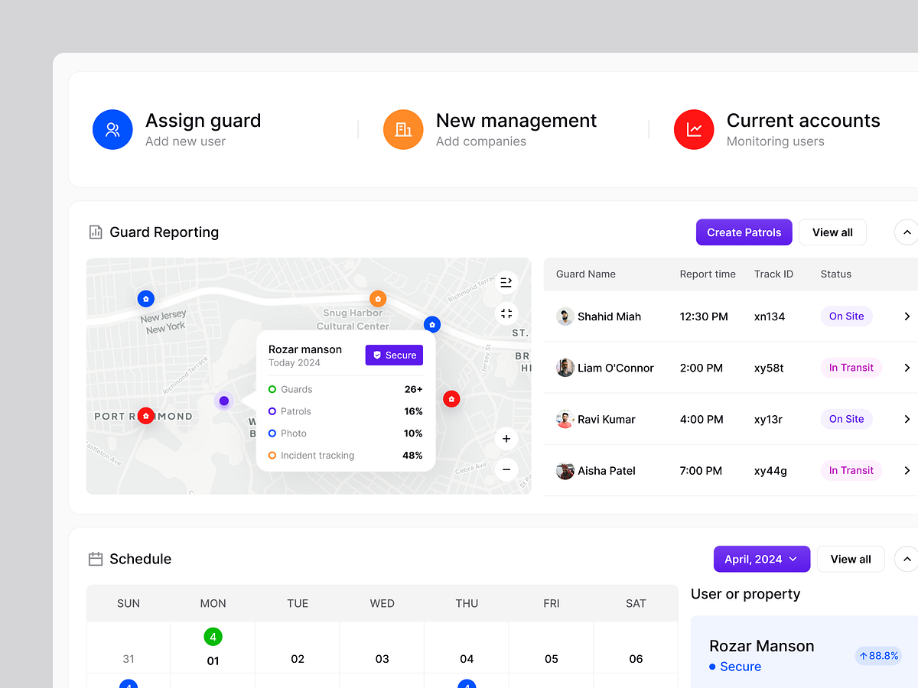
Task: Open the April, 2024 month dropdown
Action: pos(761,559)
